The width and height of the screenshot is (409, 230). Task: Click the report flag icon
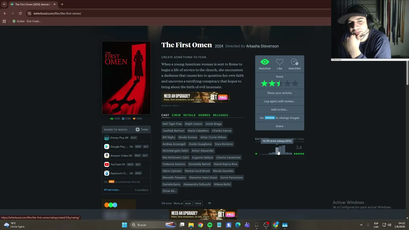click(x=210, y=203)
